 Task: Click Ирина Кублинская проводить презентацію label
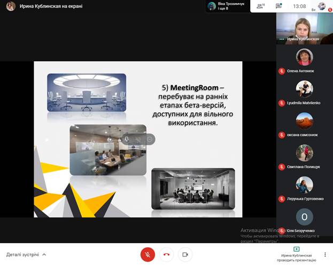click(296, 257)
